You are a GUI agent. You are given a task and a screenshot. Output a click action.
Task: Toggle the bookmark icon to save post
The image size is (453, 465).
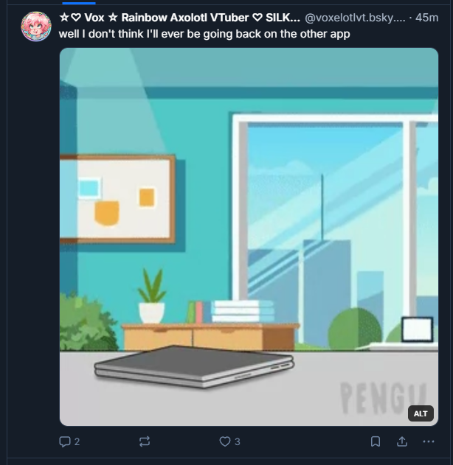click(x=376, y=441)
